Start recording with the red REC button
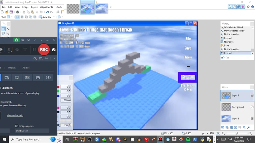 (44, 50)
